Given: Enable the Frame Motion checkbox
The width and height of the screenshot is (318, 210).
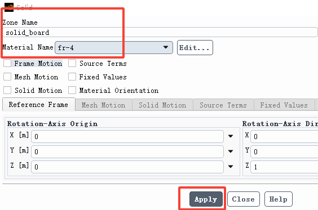Looking at the screenshot, I should (x=7, y=64).
